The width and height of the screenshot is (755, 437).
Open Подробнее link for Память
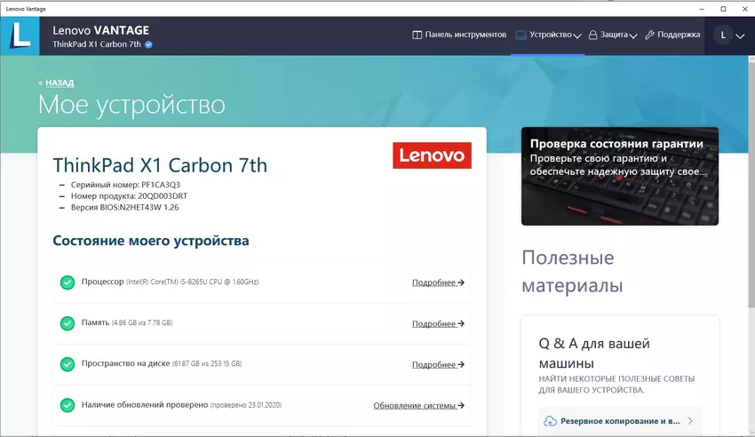coord(438,323)
